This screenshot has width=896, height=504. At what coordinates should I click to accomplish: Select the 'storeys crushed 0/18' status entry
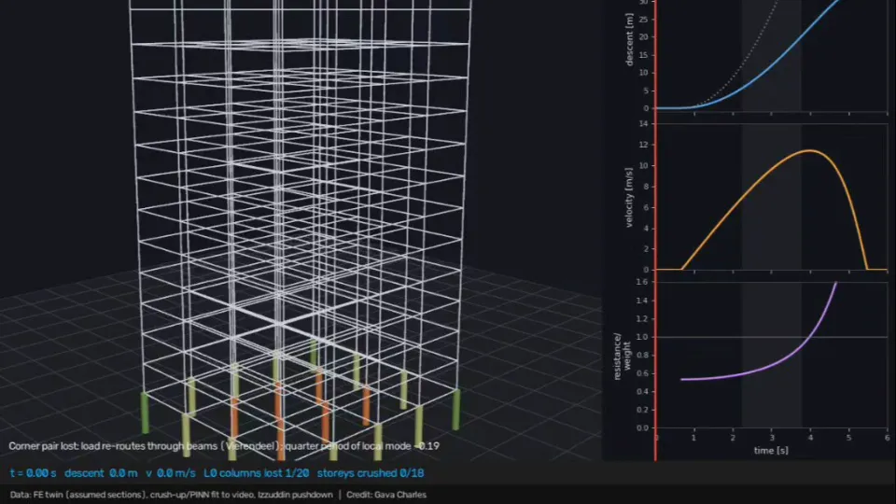(x=371, y=473)
